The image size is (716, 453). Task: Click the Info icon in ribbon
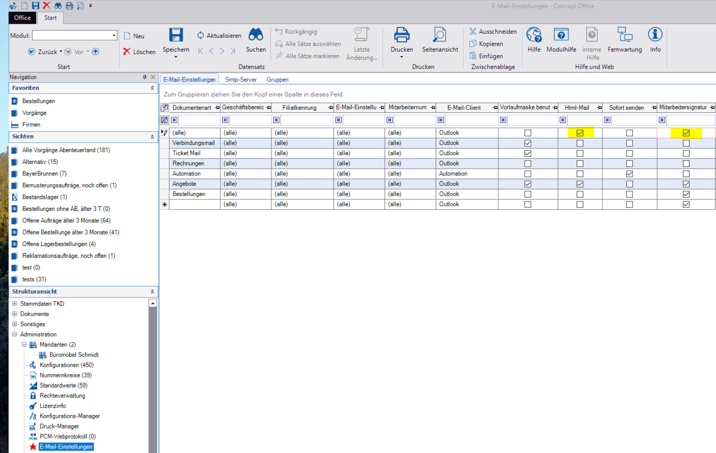pos(655,35)
